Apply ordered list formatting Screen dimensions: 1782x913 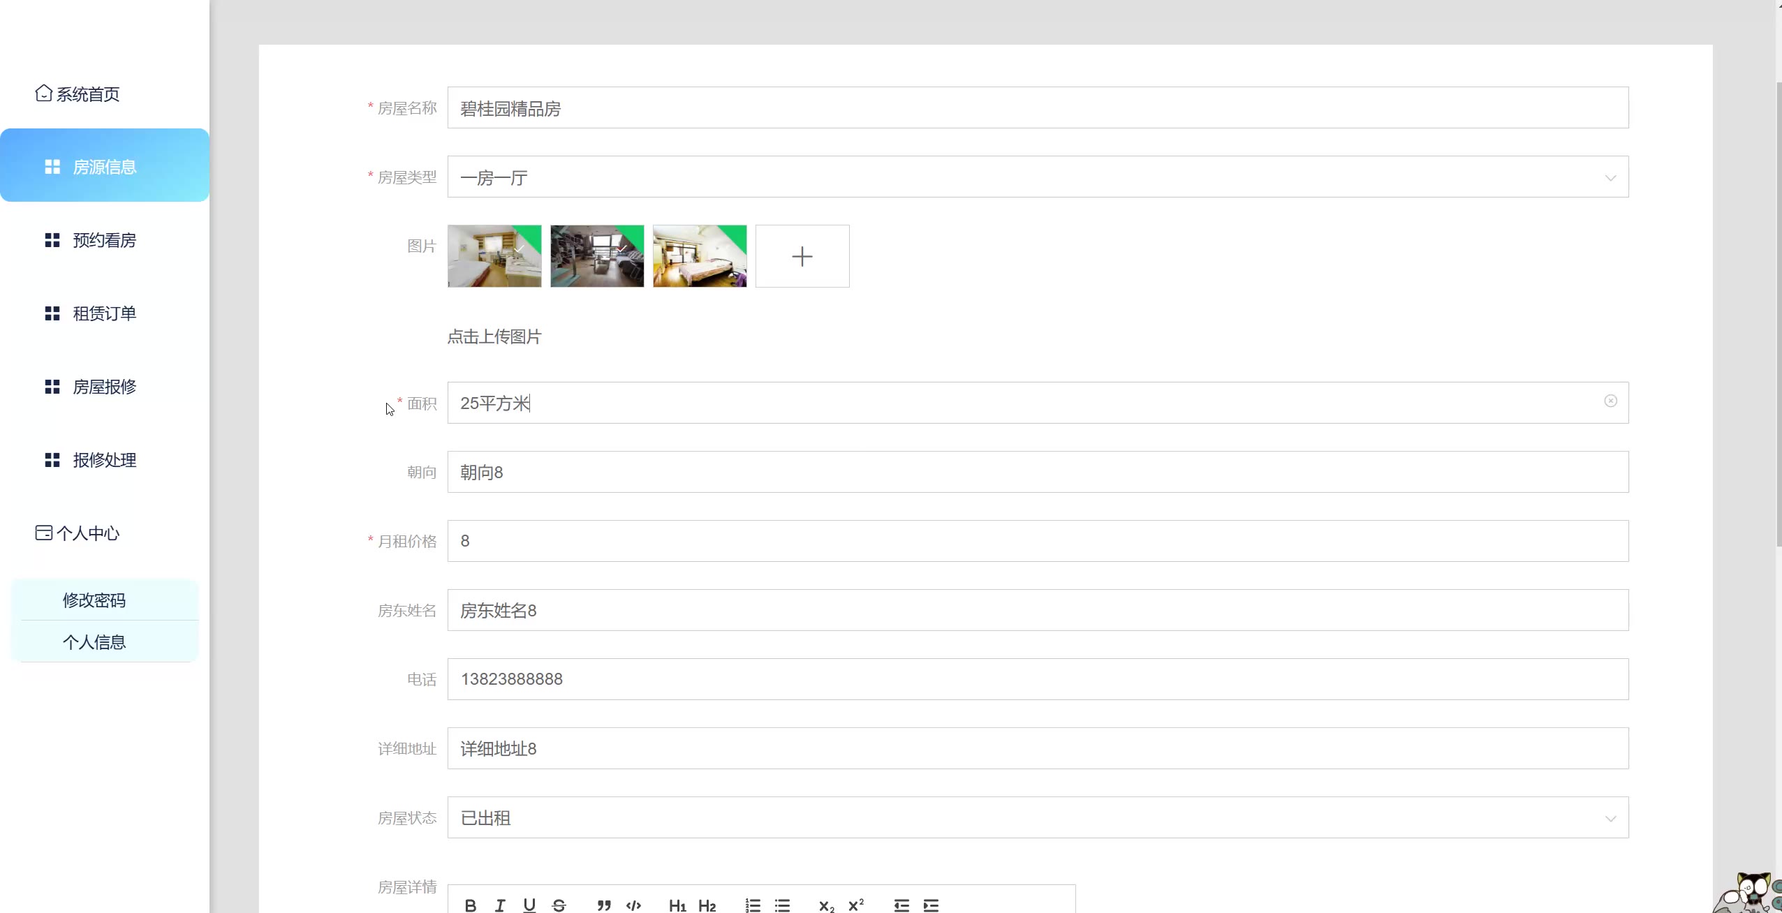click(x=753, y=905)
